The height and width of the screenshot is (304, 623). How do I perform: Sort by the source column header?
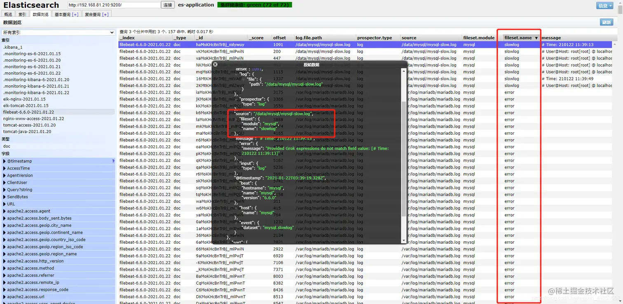pyautogui.click(x=431, y=38)
